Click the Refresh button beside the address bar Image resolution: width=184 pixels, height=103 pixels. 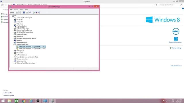click(x=157, y=5)
